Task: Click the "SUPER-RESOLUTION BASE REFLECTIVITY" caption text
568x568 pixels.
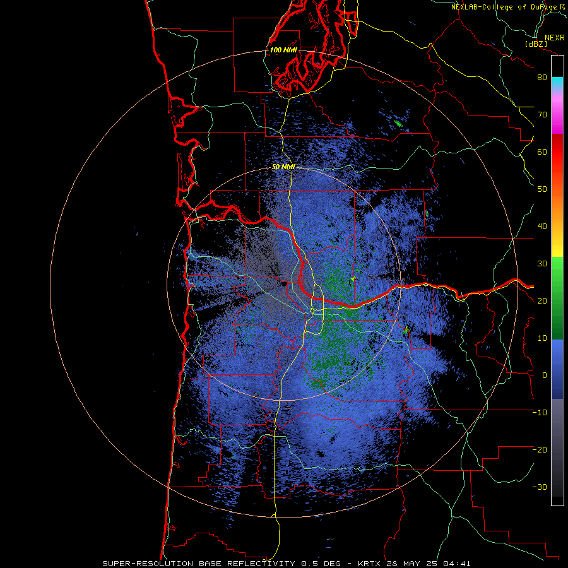Action: [199, 564]
